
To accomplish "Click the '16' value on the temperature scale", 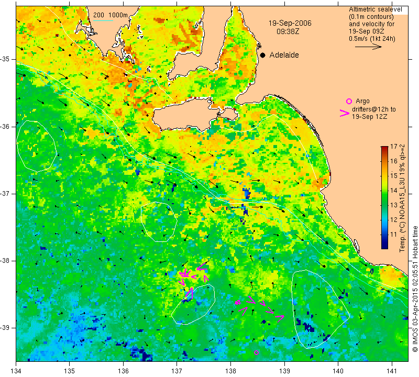I will click(x=394, y=161).
